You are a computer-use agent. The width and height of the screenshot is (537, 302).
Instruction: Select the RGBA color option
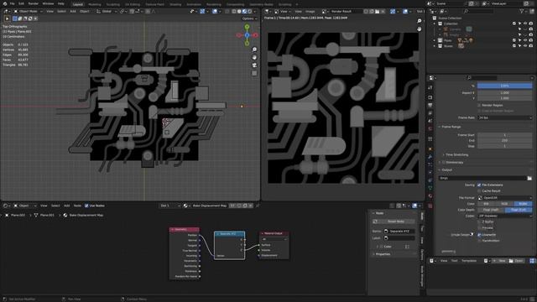(x=523, y=204)
